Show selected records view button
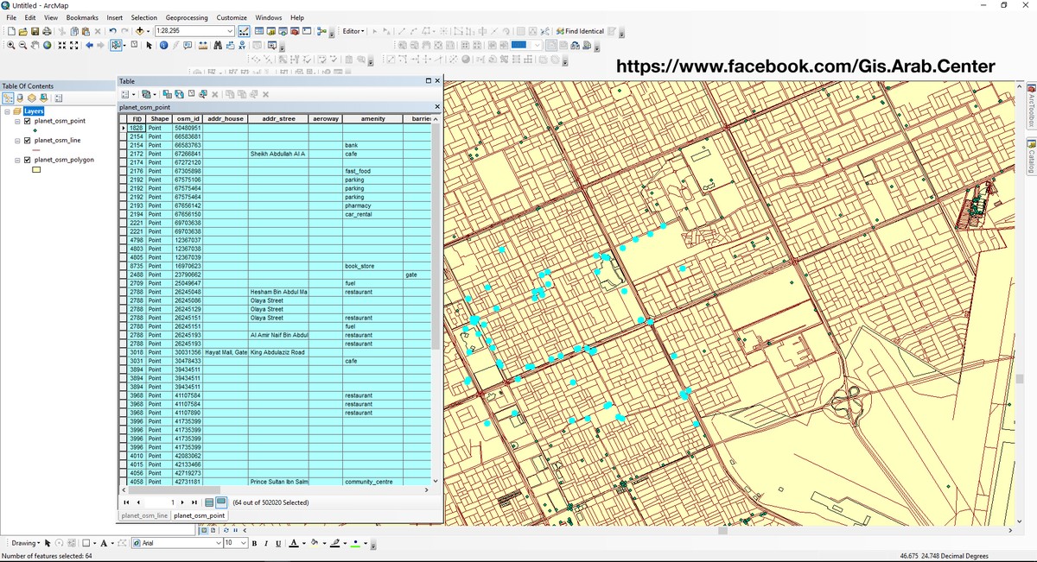This screenshot has width=1037, height=562. pos(220,502)
